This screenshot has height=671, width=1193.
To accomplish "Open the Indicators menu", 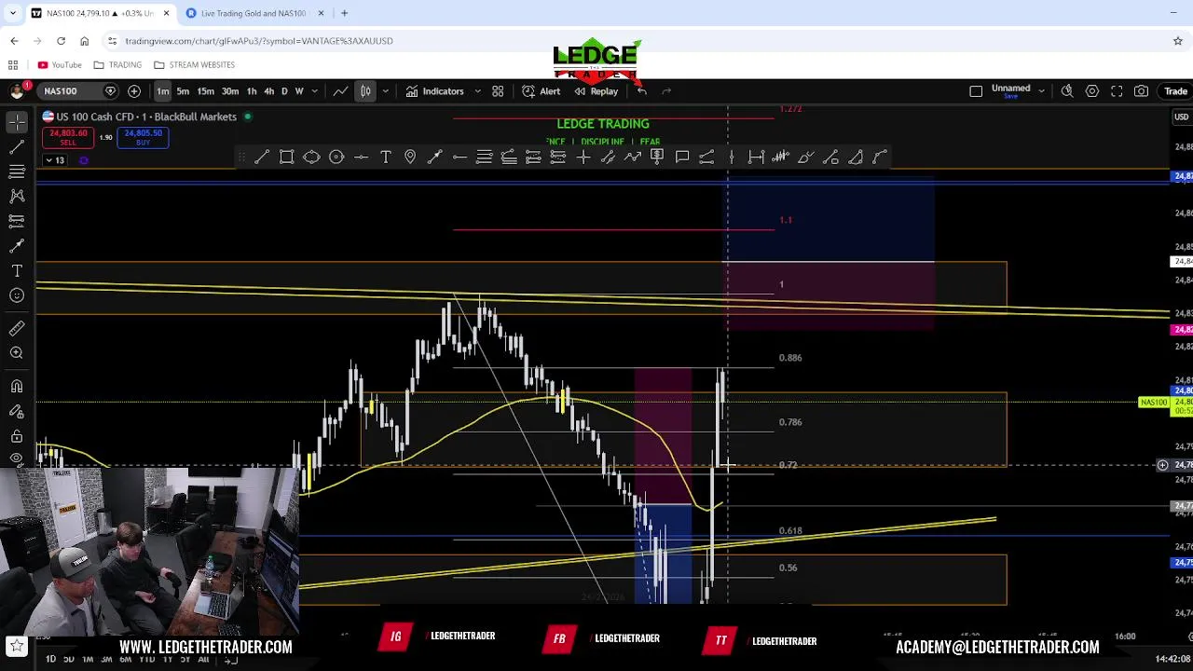I will (434, 91).
